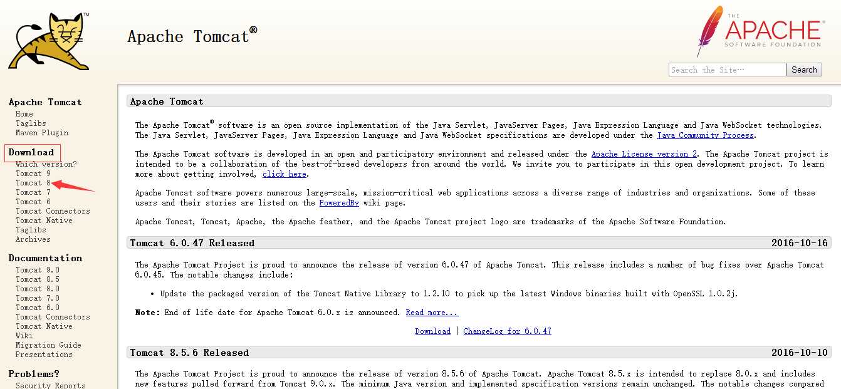Open the Home sidebar link

pos(24,114)
